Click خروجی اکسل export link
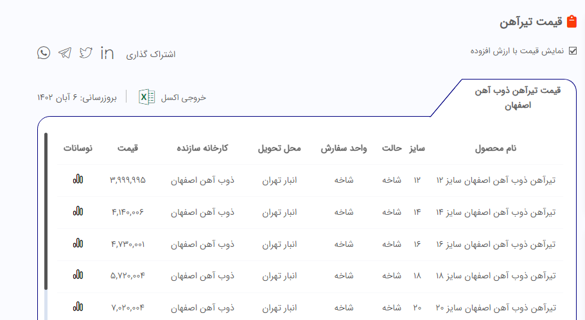585x320 pixels. pyautogui.click(x=183, y=97)
